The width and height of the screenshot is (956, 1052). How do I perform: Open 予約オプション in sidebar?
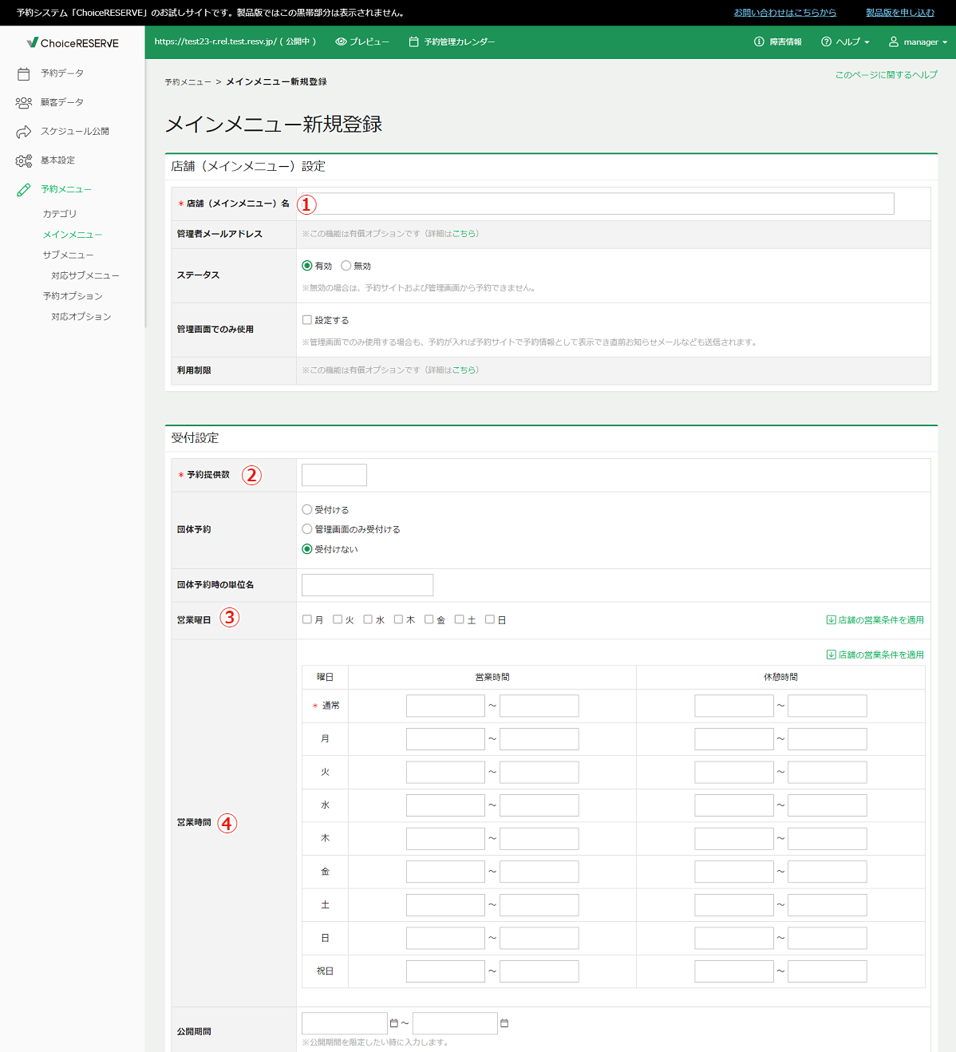pyautogui.click(x=73, y=296)
